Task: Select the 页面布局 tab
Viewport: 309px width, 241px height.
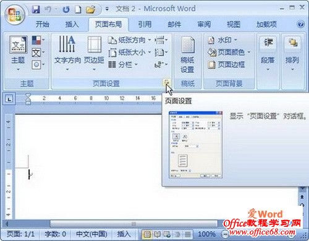Action: click(x=108, y=24)
